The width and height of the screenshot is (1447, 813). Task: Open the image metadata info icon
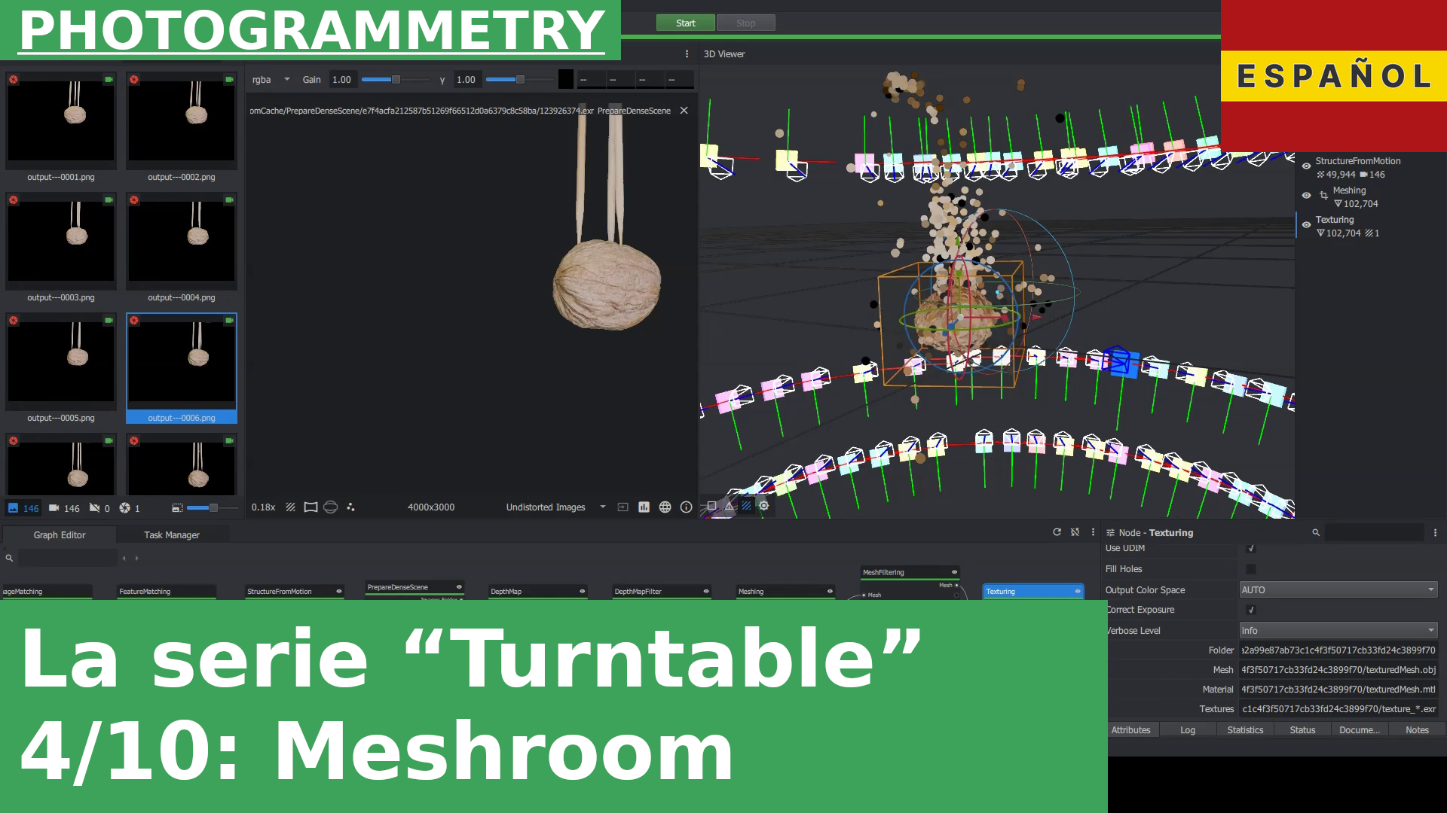click(x=686, y=507)
